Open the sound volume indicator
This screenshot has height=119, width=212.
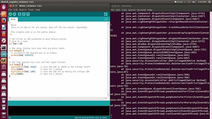pyautogui.click(x=194, y=2)
